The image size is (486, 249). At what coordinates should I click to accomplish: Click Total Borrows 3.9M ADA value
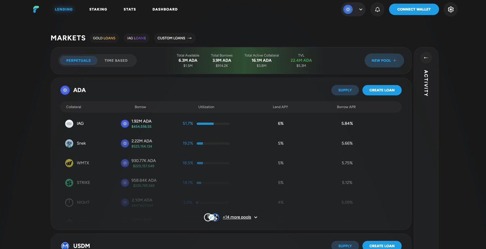pyautogui.click(x=222, y=60)
